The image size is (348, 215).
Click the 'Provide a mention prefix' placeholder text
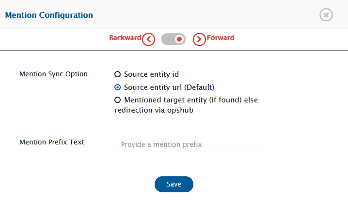tap(161, 144)
